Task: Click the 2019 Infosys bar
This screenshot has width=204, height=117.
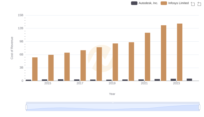Action: [115, 62]
